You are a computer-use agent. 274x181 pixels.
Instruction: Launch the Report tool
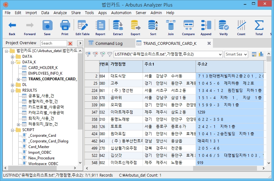coord(100,28)
